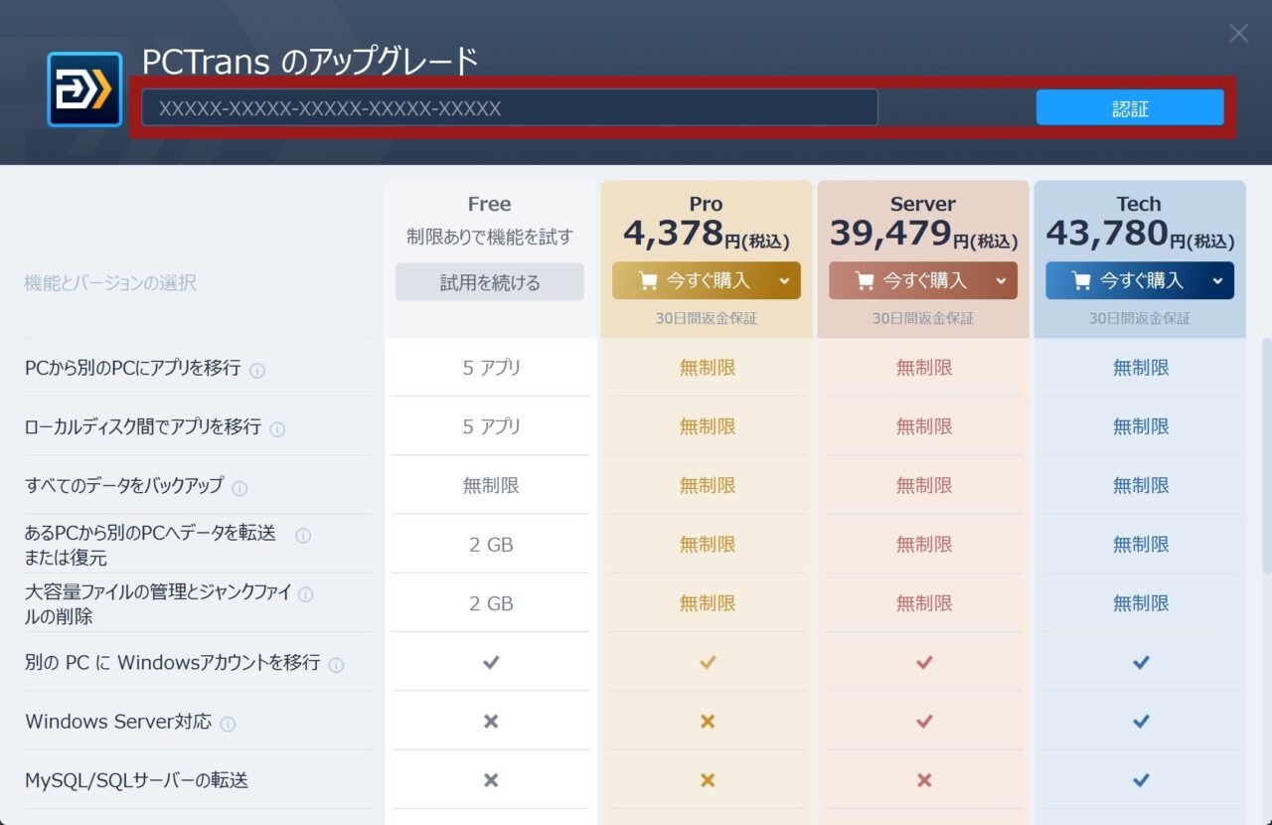This screenshot has width=1272, height=825.
Task: Click the Pro price 4,378円
Action: pyautogui.click(x=706, y=234)
